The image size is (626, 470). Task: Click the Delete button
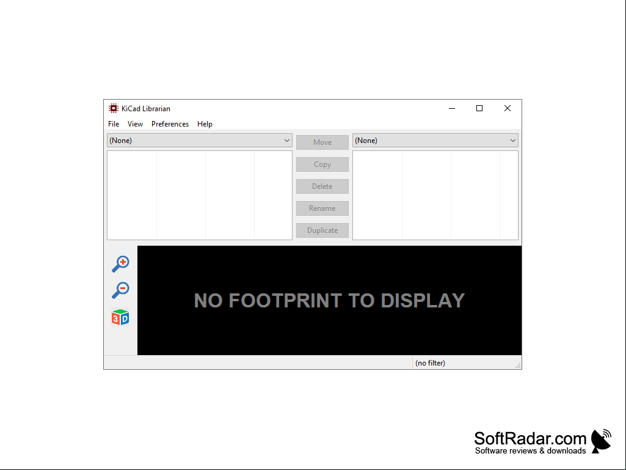tap(322, 186)
